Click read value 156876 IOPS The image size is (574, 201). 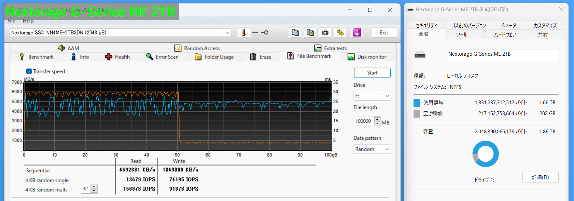click(139, 189)
